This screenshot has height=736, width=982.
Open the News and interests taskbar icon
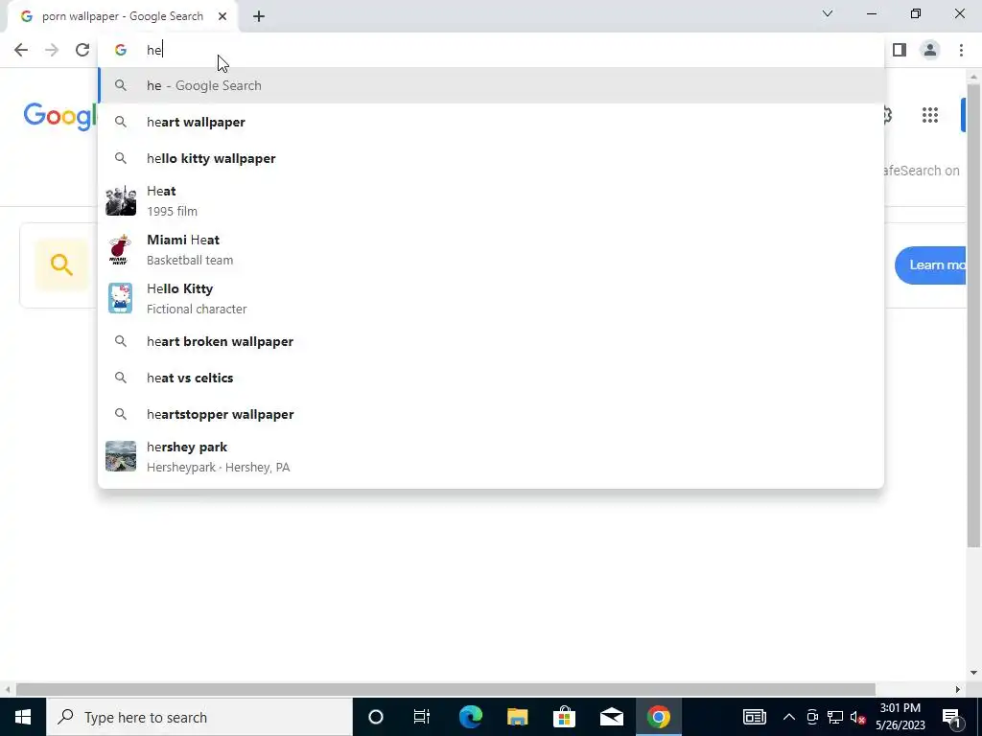pos(755,717)
